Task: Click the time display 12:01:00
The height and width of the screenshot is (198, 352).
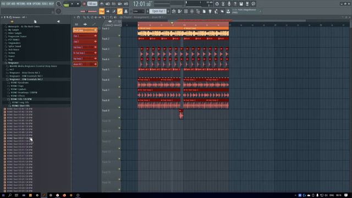Action: coord(142,4)
